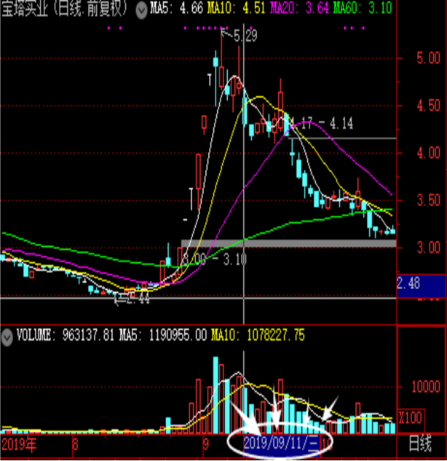Select the MA10 4.51 indicator label

pos(237,8)
